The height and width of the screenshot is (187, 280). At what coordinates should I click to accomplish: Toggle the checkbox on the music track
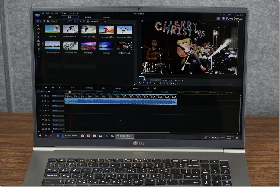point(46,129)
